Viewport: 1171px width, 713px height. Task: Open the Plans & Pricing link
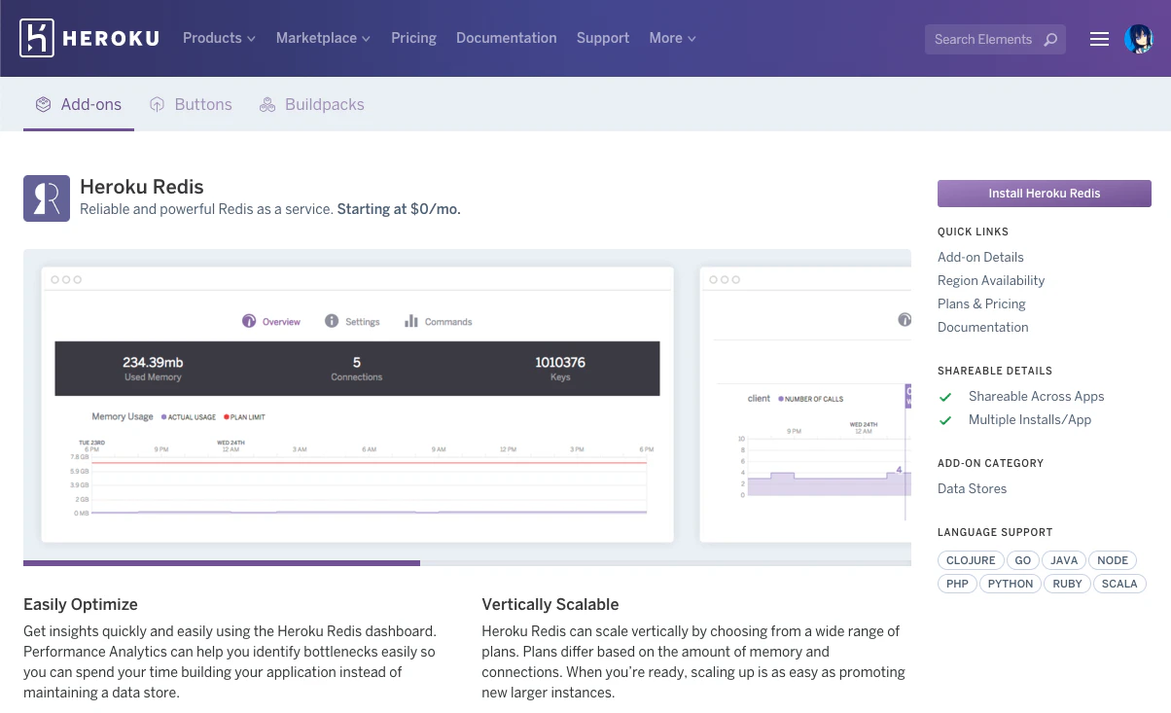[981, 303]
